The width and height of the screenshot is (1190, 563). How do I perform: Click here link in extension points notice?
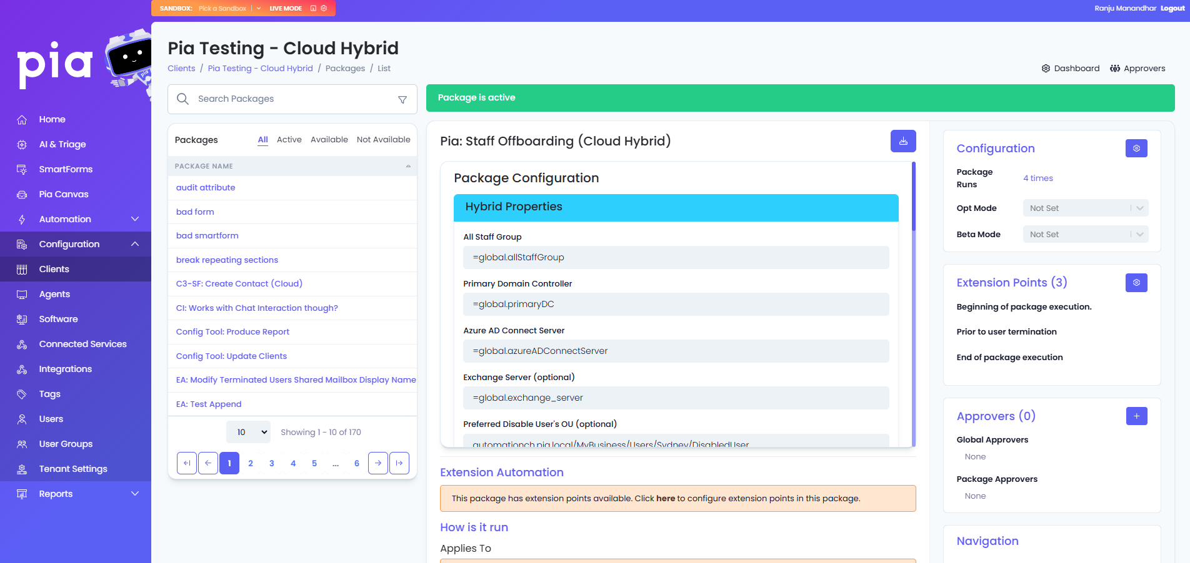click(x=666, y=498)
